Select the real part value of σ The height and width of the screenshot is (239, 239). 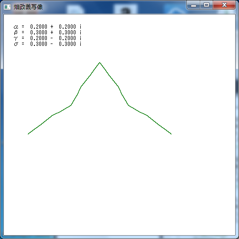tap(39, 44)
